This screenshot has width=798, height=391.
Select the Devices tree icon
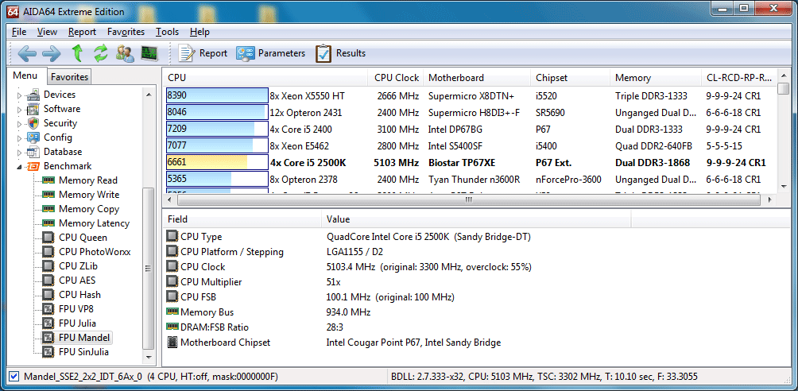(33, 95)
